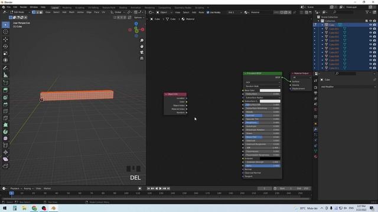This screenshot has width=378, height=212.
Task: Hide Cube.001 in the outliner
Action: (x=370, y=29)
